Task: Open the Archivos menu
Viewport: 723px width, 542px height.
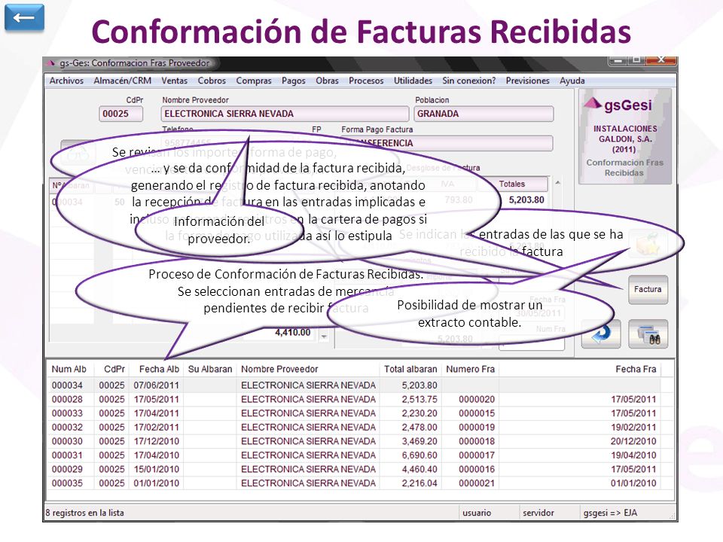Action: pyautogui.click(x=66, y=81)
